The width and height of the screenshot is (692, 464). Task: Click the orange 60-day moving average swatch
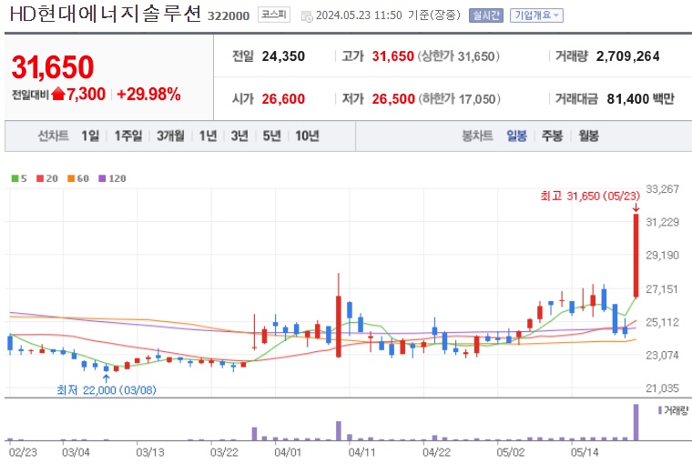[x=71, y=178]
